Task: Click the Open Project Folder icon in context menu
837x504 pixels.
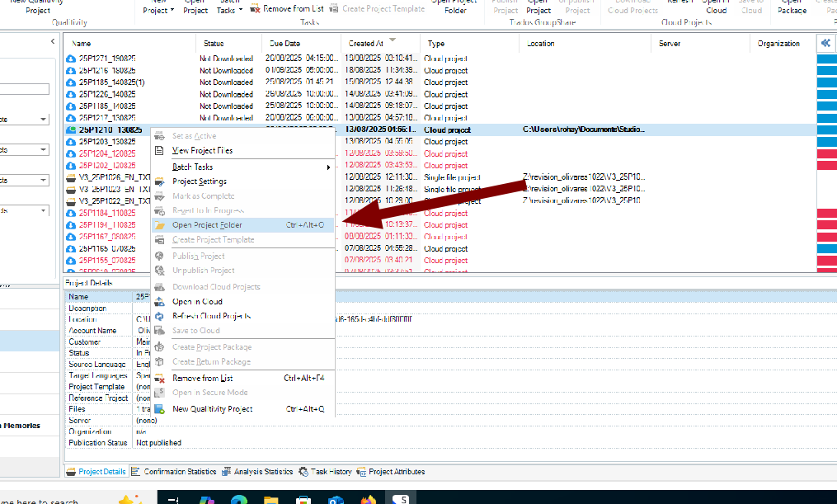Action: tap(160, 225)
